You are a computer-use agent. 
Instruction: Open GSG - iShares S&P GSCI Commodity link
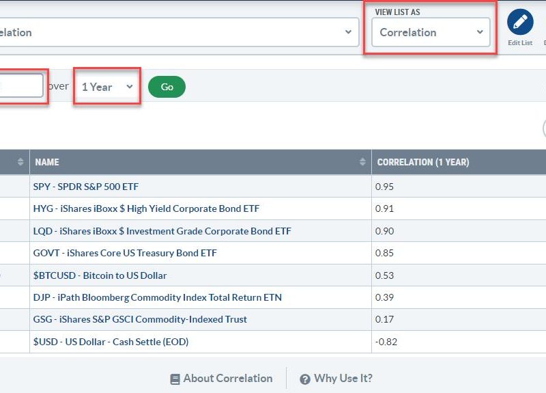click(140, 319)
